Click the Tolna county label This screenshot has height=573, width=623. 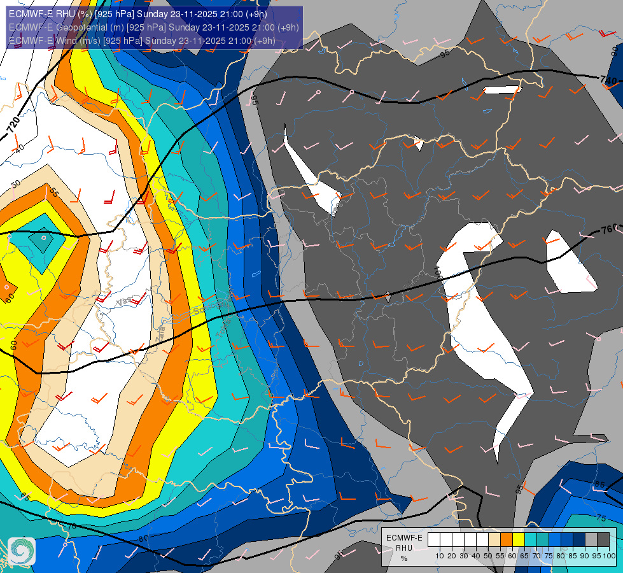click(223, 329)
